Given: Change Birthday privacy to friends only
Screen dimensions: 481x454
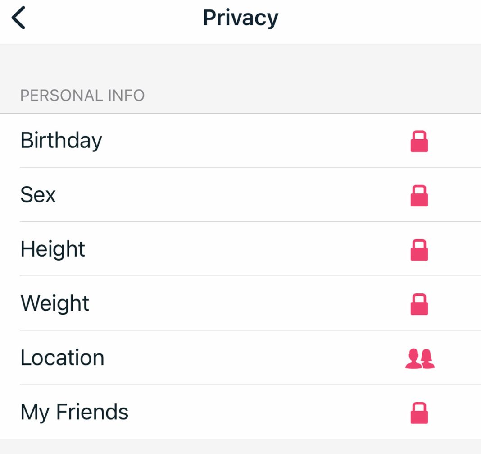Looking at the screenshot, I should coord(420,141).
